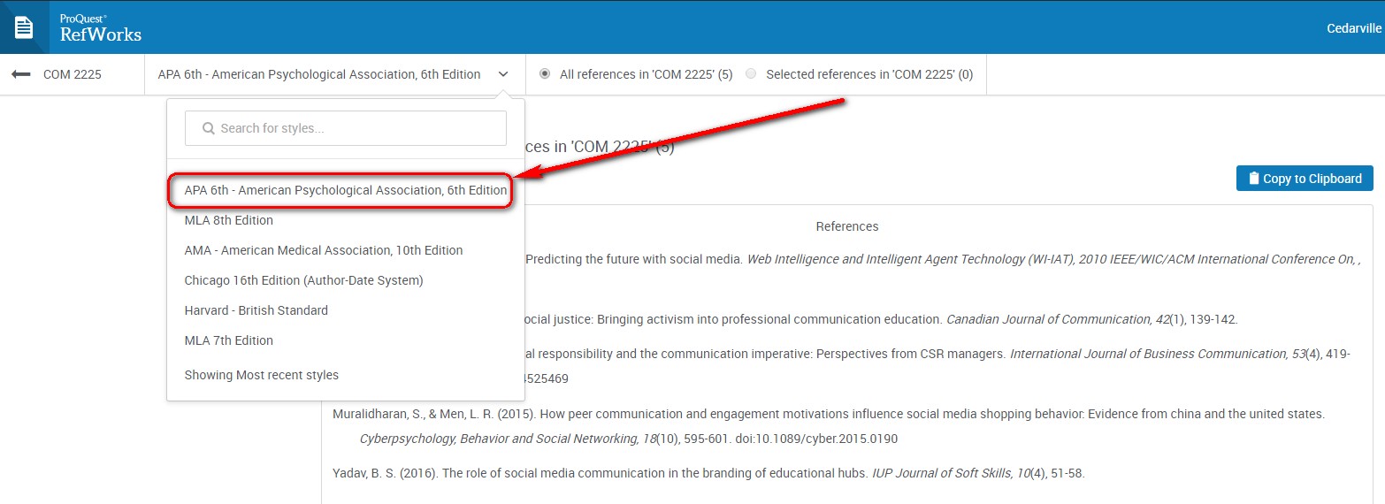Click the magnifier icon in style search

(209, 128)
